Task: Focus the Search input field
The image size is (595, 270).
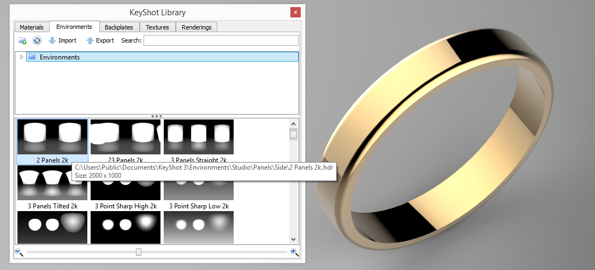Action: (x=221, y=40)
